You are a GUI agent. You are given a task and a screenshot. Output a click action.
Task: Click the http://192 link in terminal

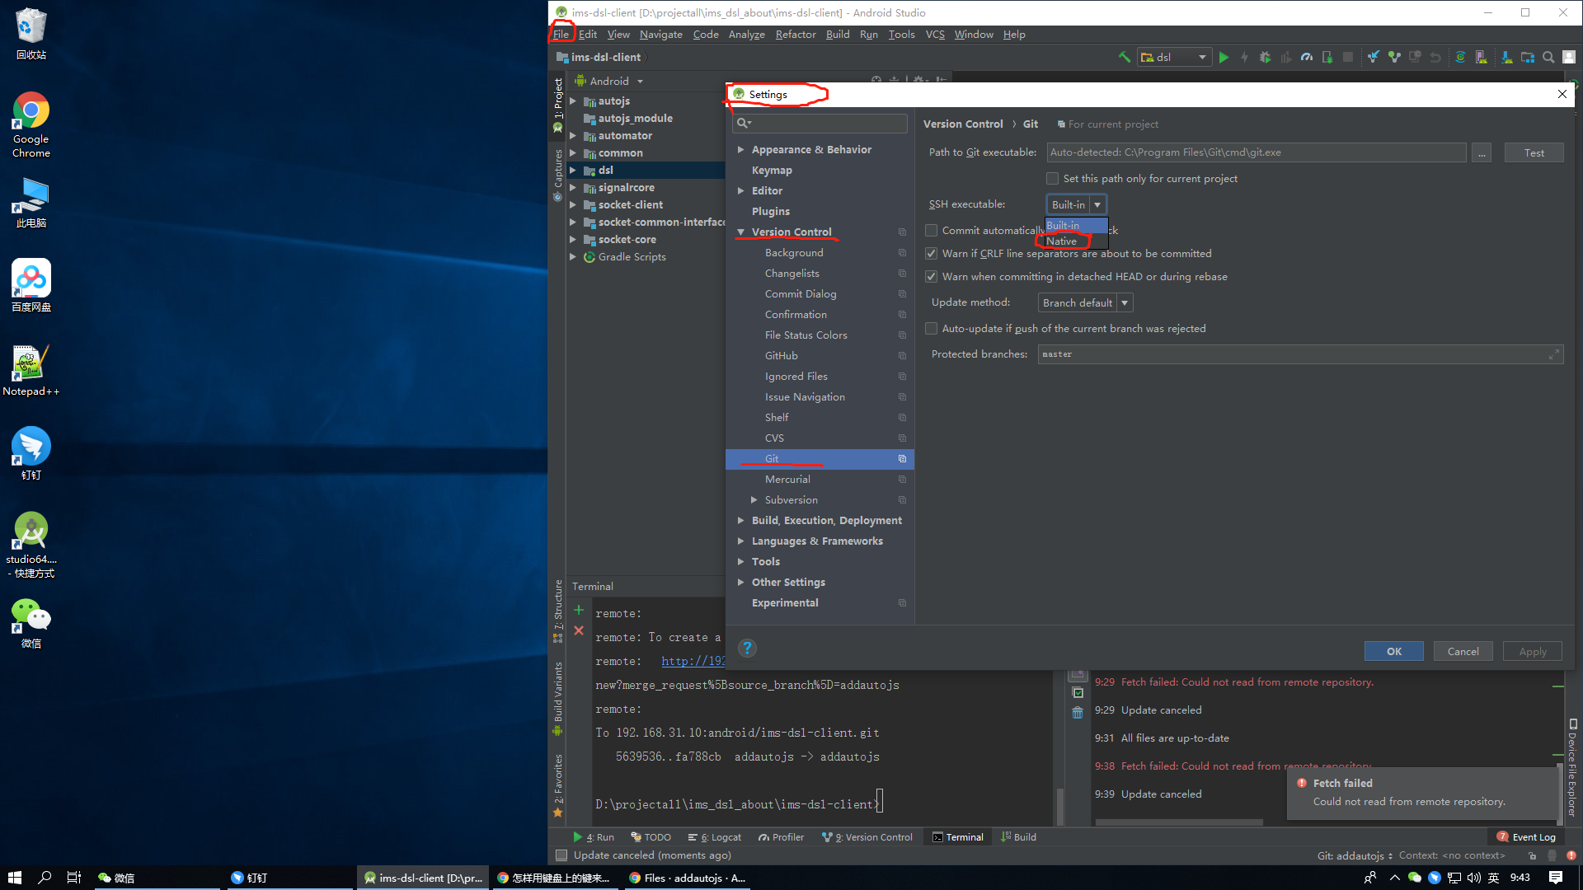693,662
